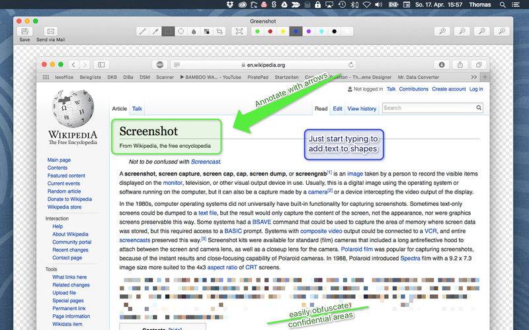This screenshot has width=529, height=330.
Task: Pick the black color swatch
Action: 335,31
